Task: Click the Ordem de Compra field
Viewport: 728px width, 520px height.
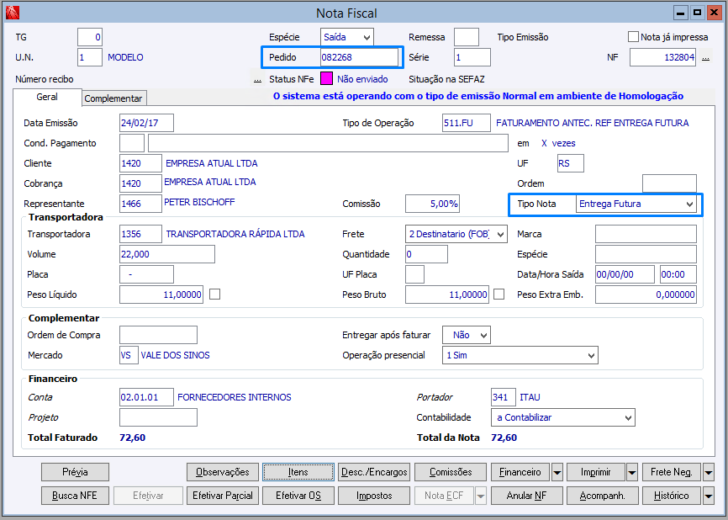Action: pos(158,335)
